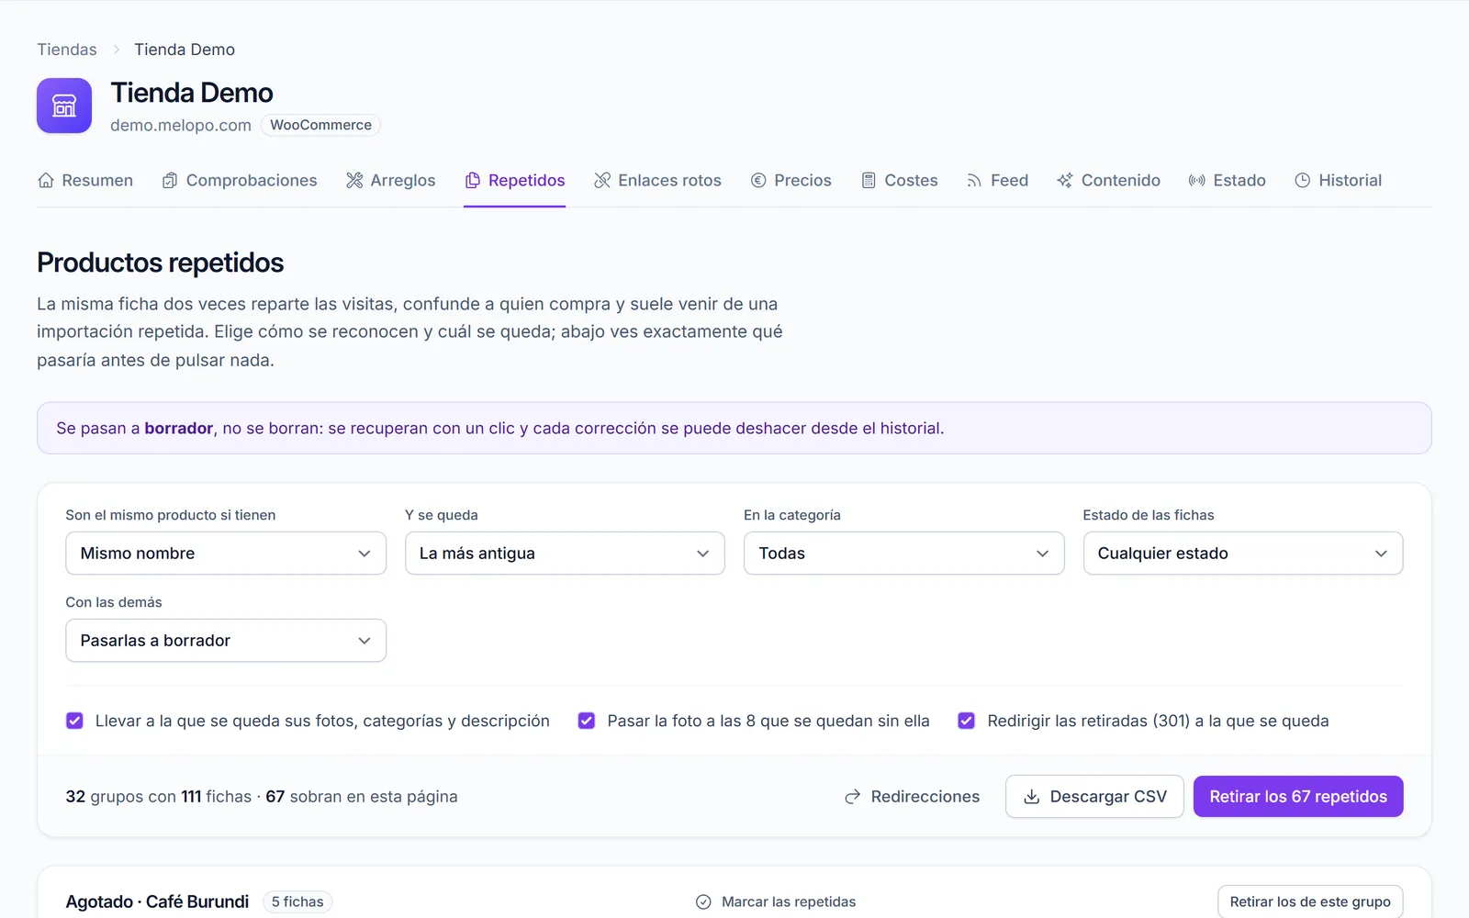Click the download icon in Descargar CSV
Image resolution: width=1469 pixels, height=918 pixels.
(1032, 797)
